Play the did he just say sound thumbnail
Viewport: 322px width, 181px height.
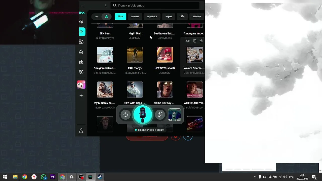coord(165,89)
